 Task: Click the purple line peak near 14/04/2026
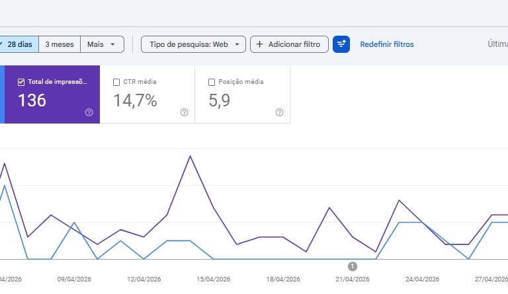click(190, 156)
